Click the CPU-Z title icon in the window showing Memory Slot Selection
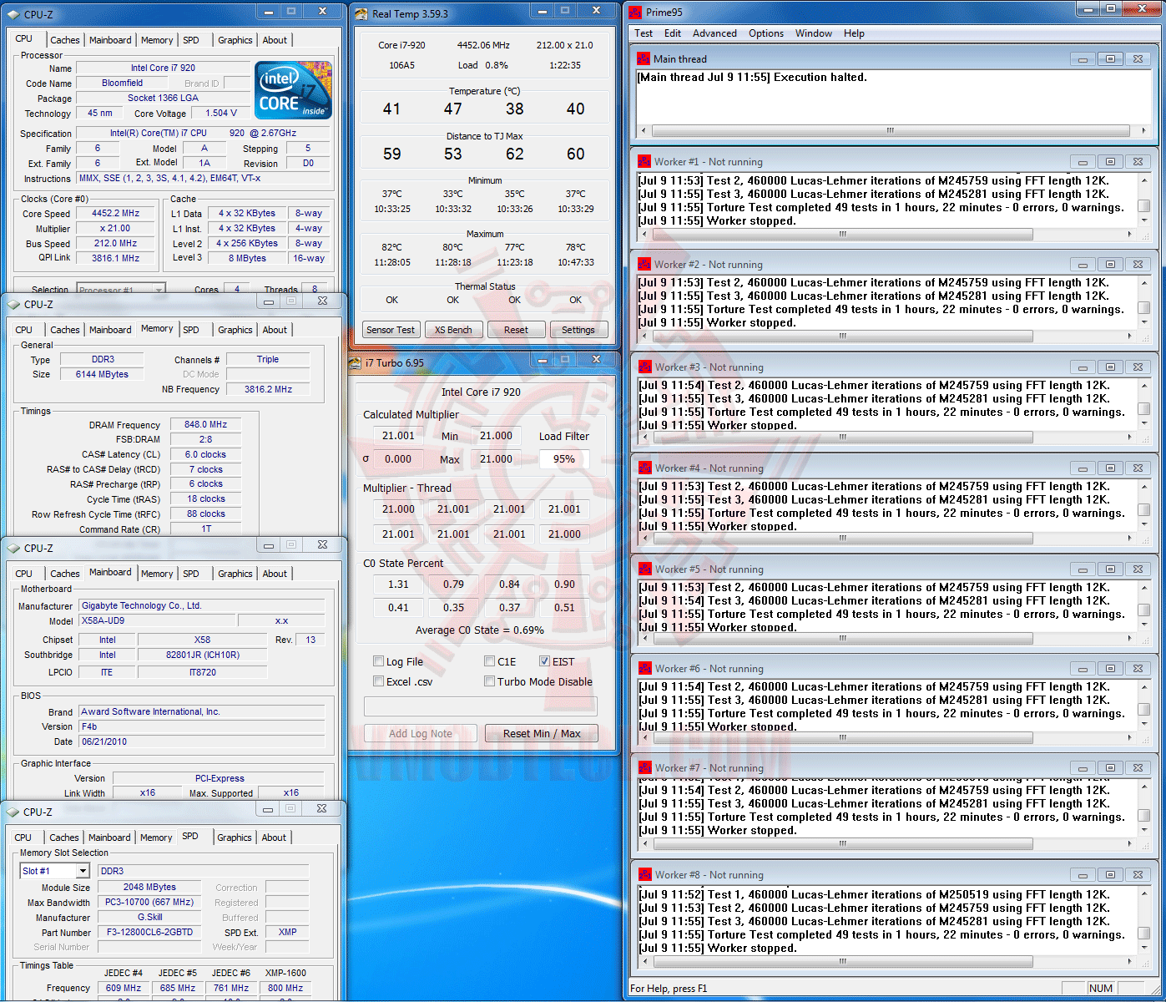 coord(13,812)
